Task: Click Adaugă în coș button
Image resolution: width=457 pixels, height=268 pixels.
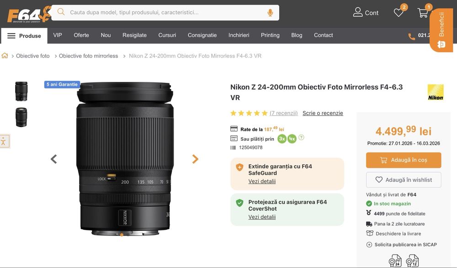Action: [404, 160]
